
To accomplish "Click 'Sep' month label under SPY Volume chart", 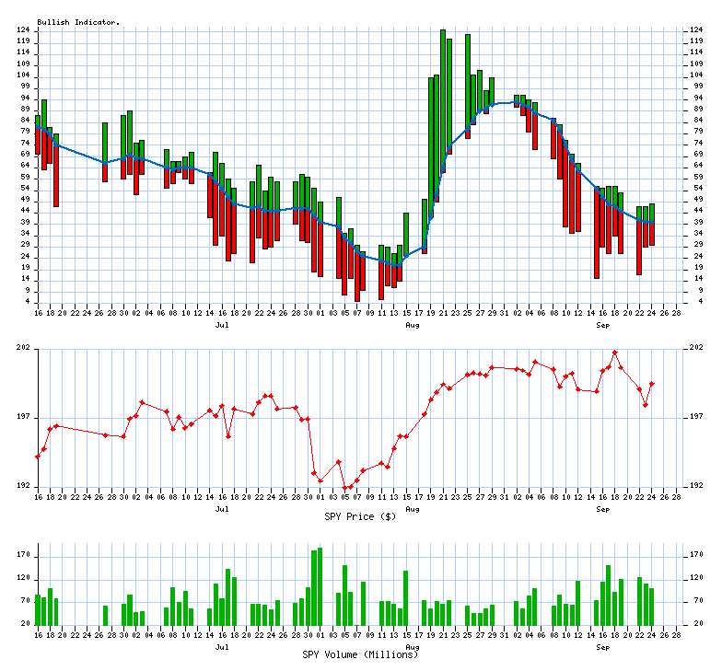I will pyautogui.click(x=603, y=646).
